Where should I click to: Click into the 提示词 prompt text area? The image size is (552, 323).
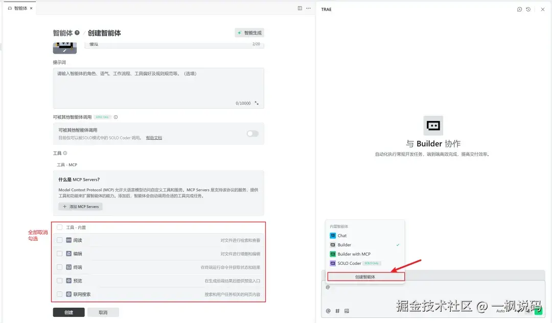click(x=158, y=88)
